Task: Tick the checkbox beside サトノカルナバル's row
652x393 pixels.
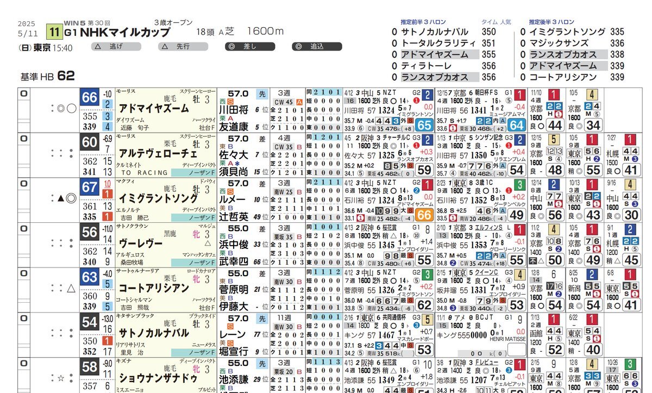Action: coord(23,319)
